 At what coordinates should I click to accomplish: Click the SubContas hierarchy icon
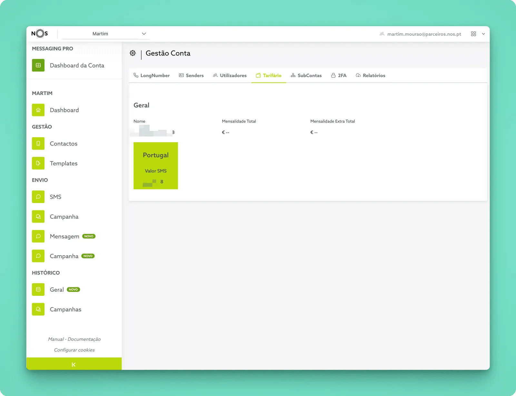pos(293,75)
